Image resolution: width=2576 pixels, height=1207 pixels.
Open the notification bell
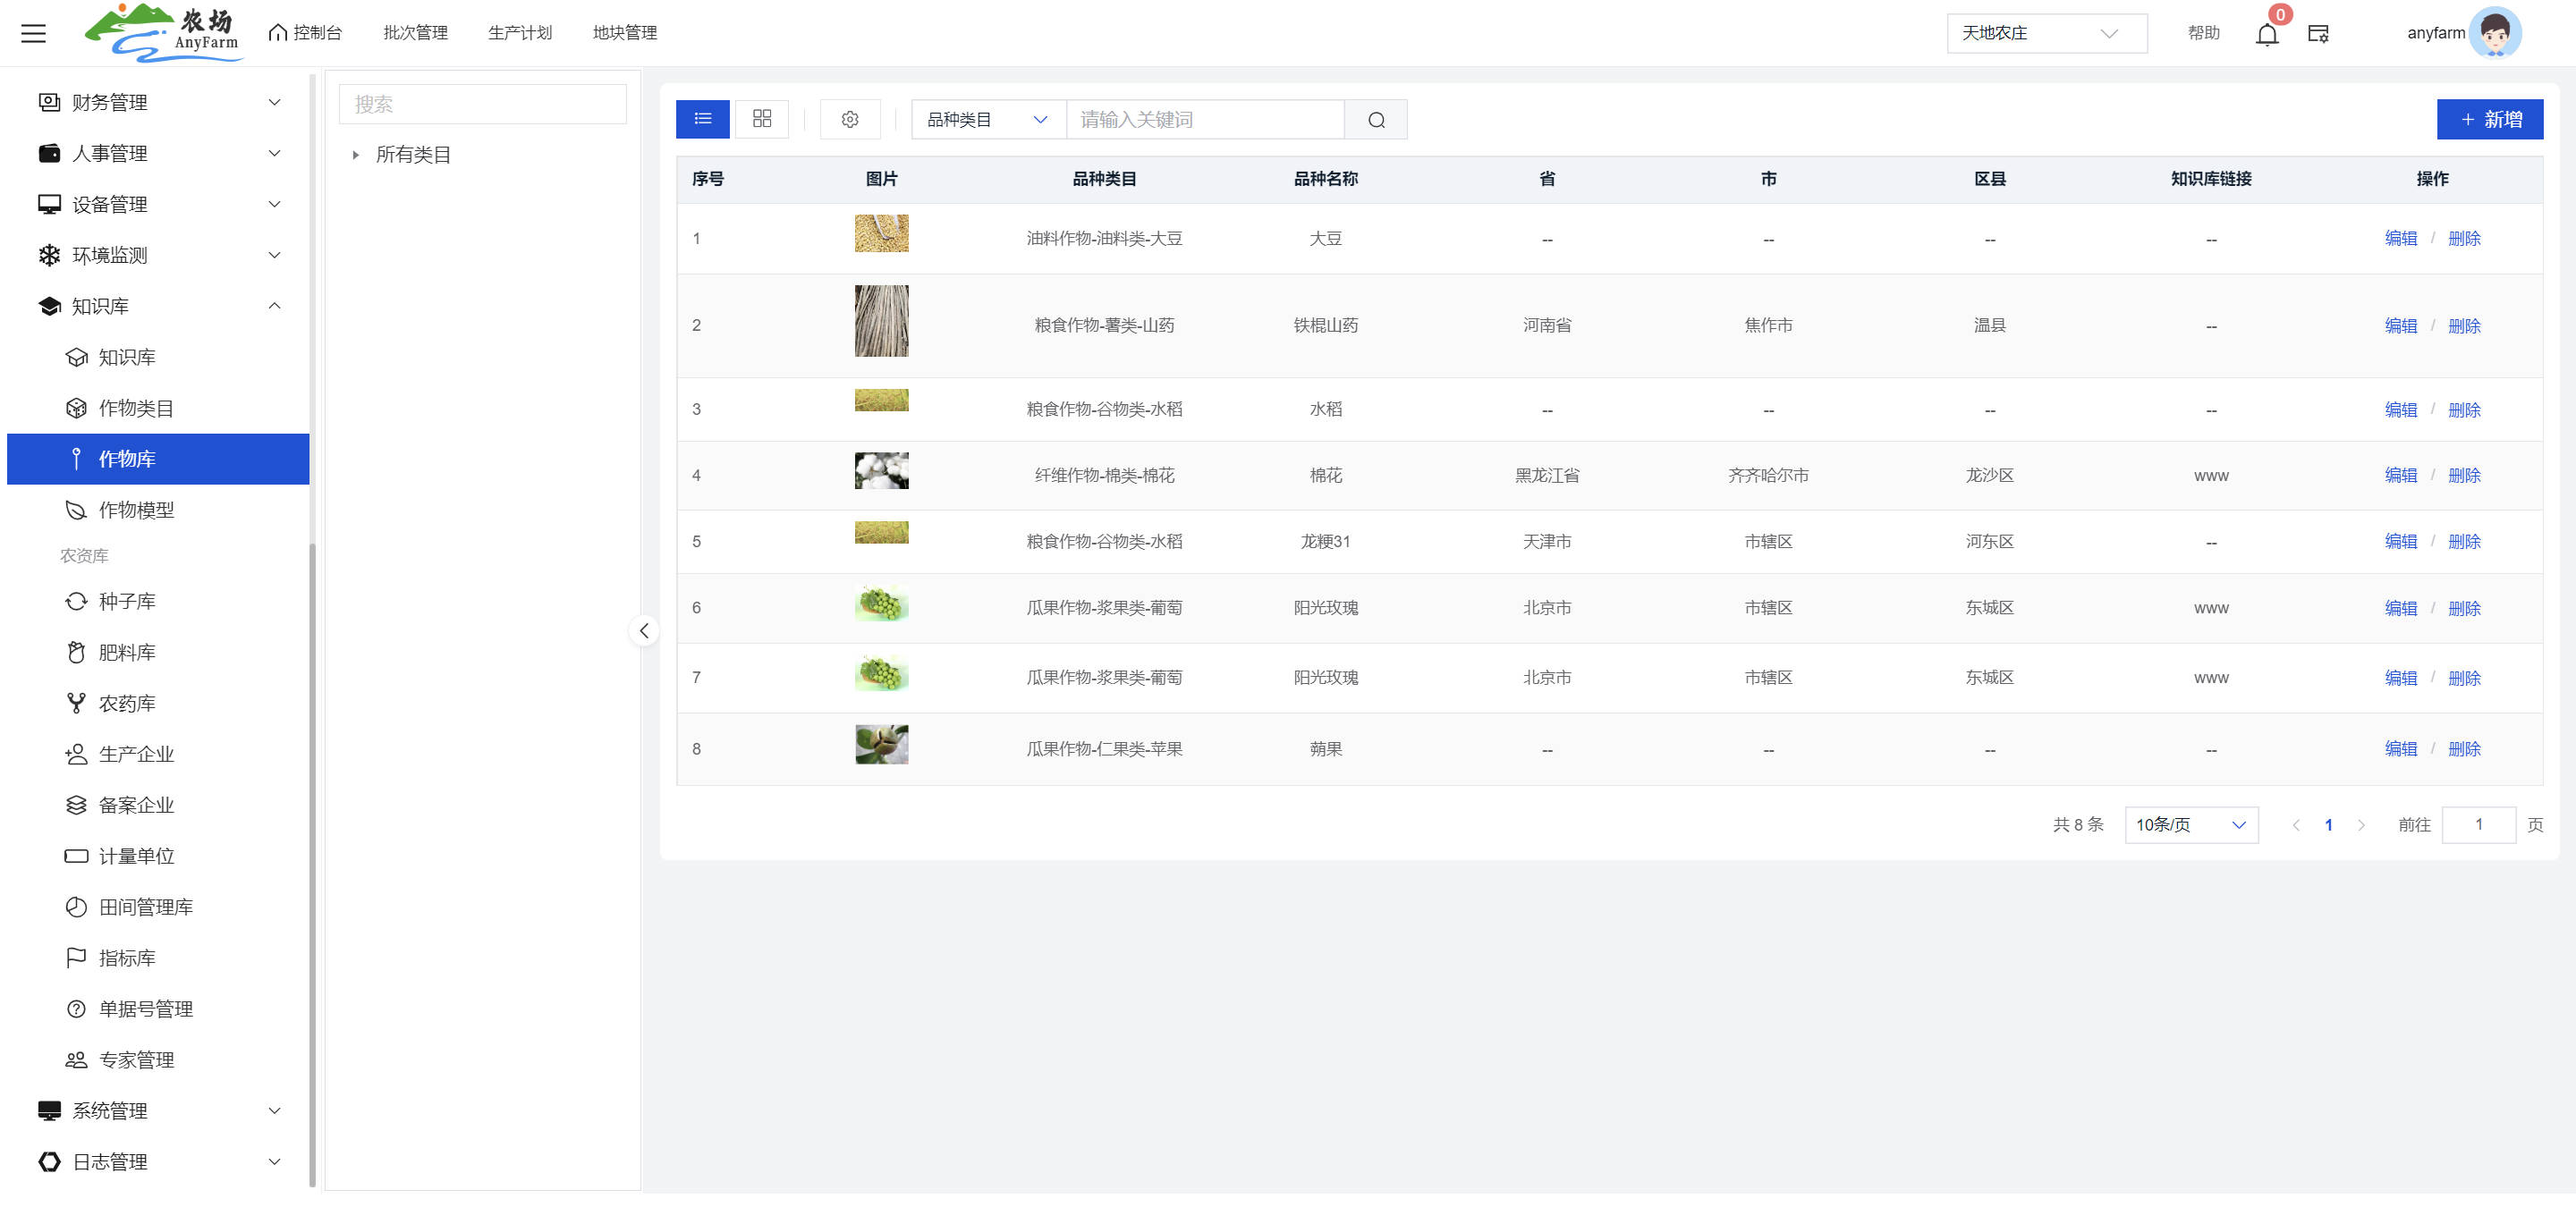[x=2266, y=34]
